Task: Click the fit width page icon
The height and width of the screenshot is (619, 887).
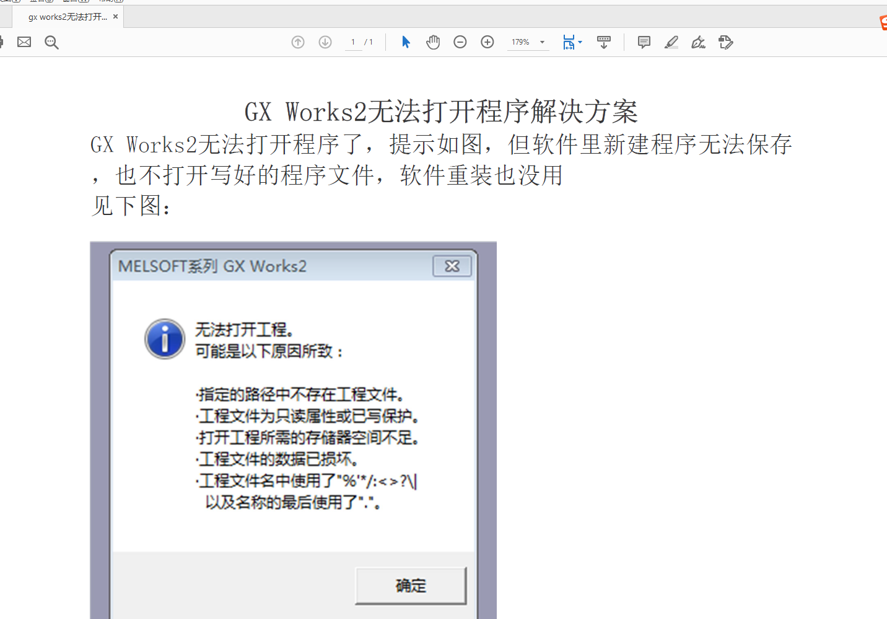Action: pyautogui.click(x=569, y=42)
